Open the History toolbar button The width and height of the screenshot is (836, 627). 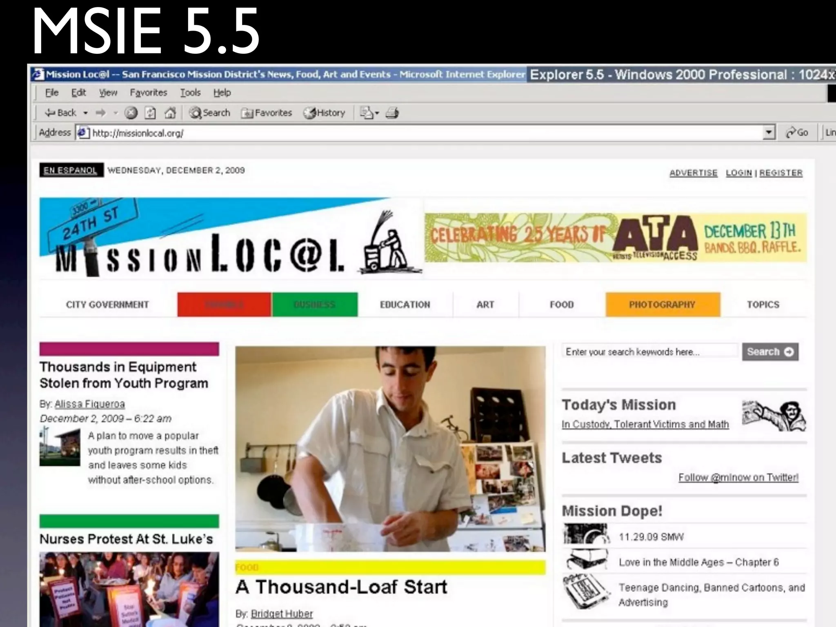click(325, 113)
